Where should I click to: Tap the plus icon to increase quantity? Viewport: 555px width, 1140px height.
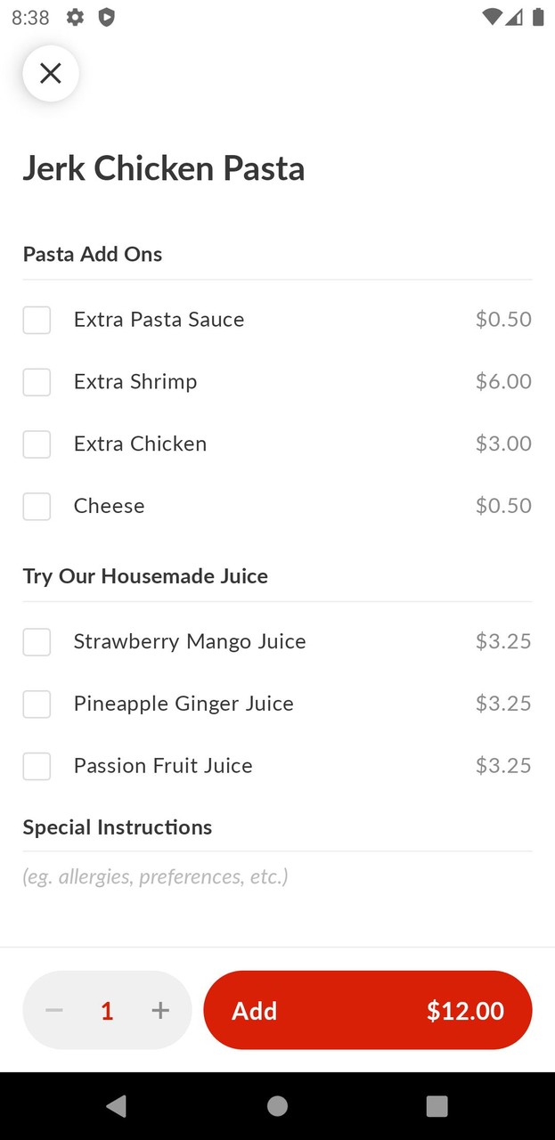tap(160, 1010)
